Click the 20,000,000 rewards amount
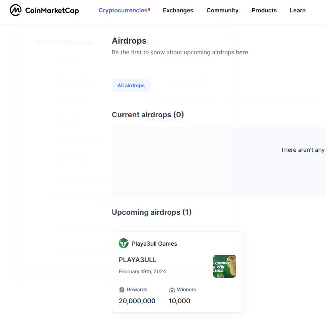The width and height of the screenshot is (326, 323). tap(137, 301)
